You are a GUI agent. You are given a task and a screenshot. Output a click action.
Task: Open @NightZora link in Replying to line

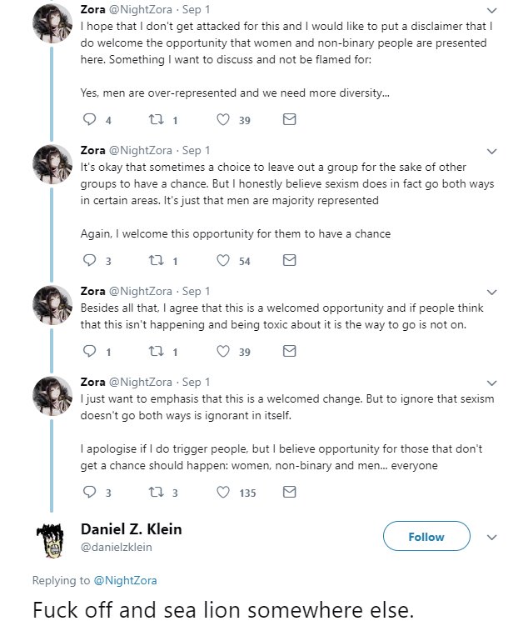(125, 580)
